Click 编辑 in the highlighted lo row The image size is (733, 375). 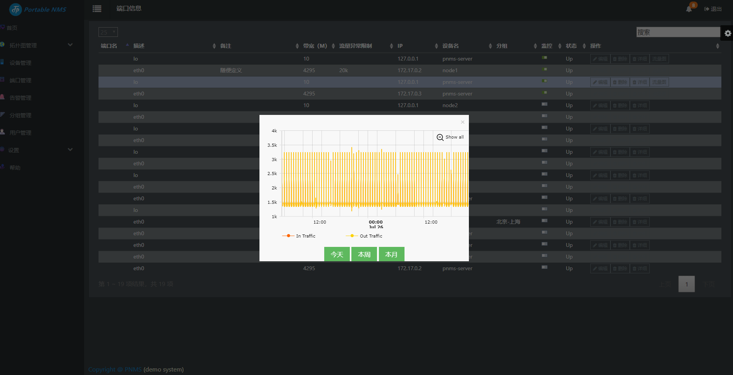pyautogui.click(x=600, y=82)
